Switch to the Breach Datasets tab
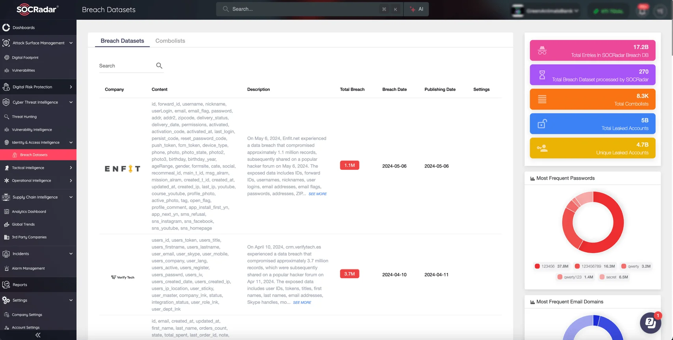The image size is (673, 340). pyautogui.click(x=122, y=41)
